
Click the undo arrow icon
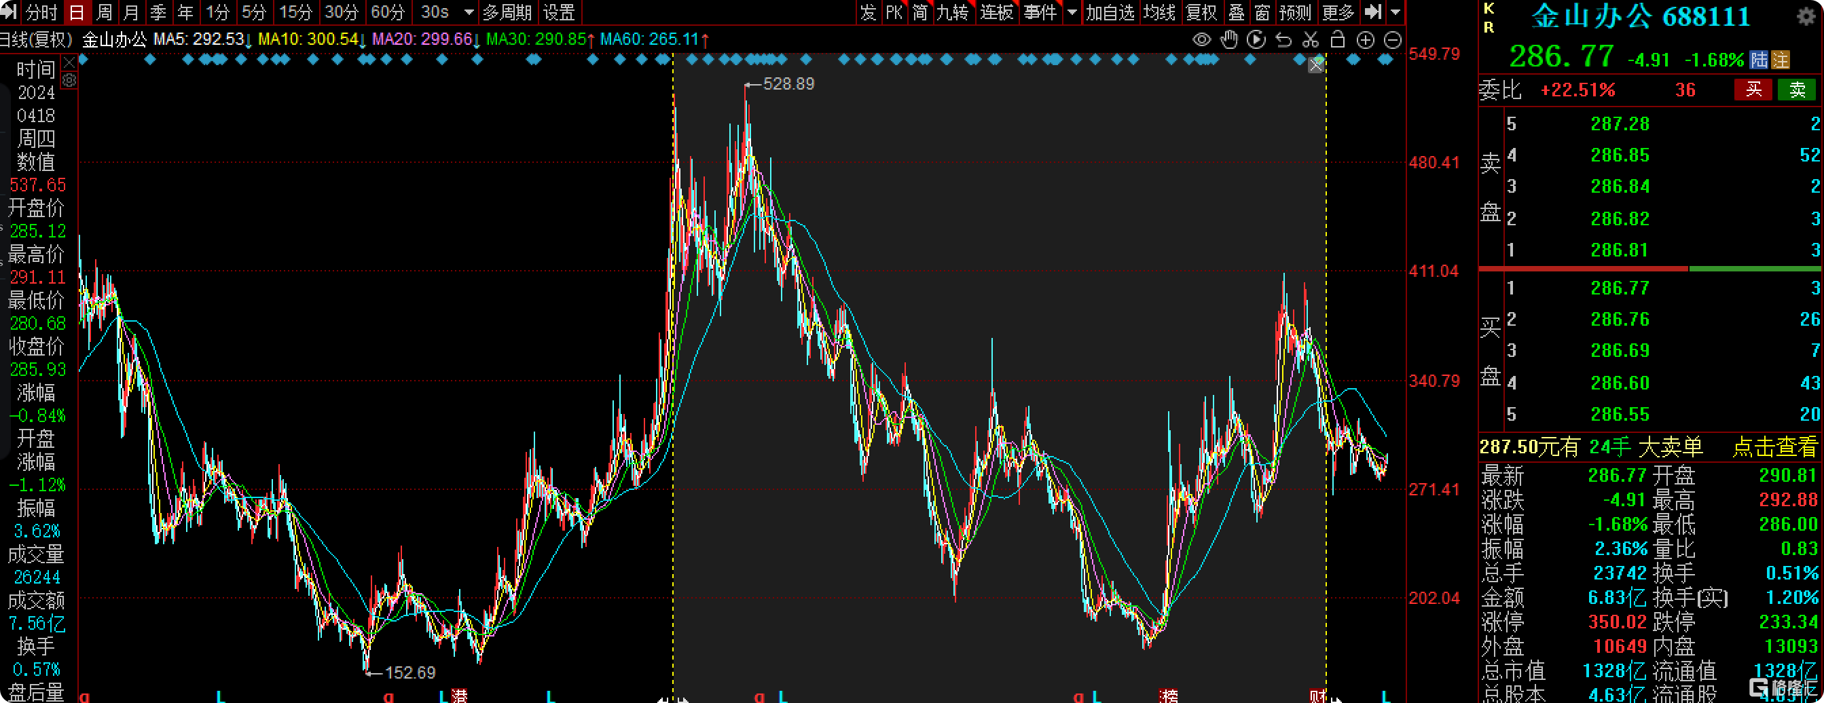pyautogui.click(x=1283, y=39)
